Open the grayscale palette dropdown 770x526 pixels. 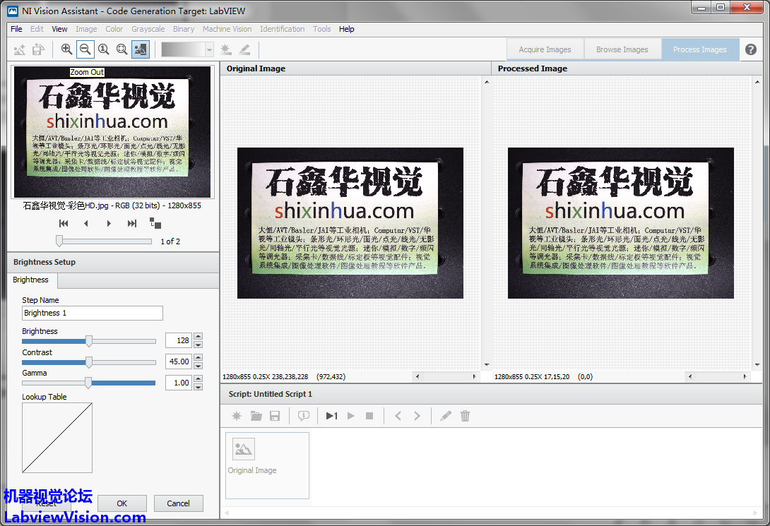(210, 49)
